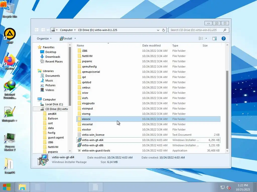
Task: Select Videos library in navigation pane
Action: point(47,90)
